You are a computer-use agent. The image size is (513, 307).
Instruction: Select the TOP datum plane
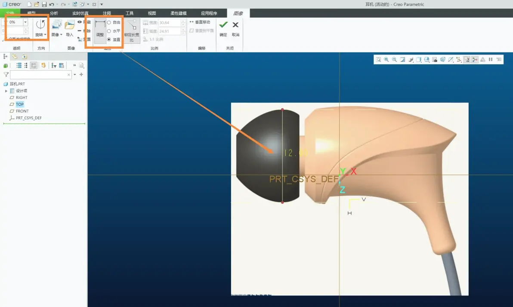[x=20, y=104]
